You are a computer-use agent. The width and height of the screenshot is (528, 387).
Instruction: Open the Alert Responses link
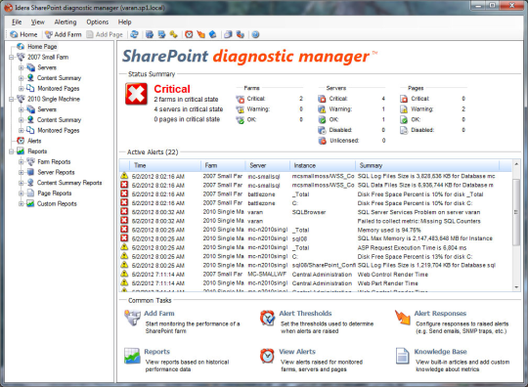[x=440, y=314]
